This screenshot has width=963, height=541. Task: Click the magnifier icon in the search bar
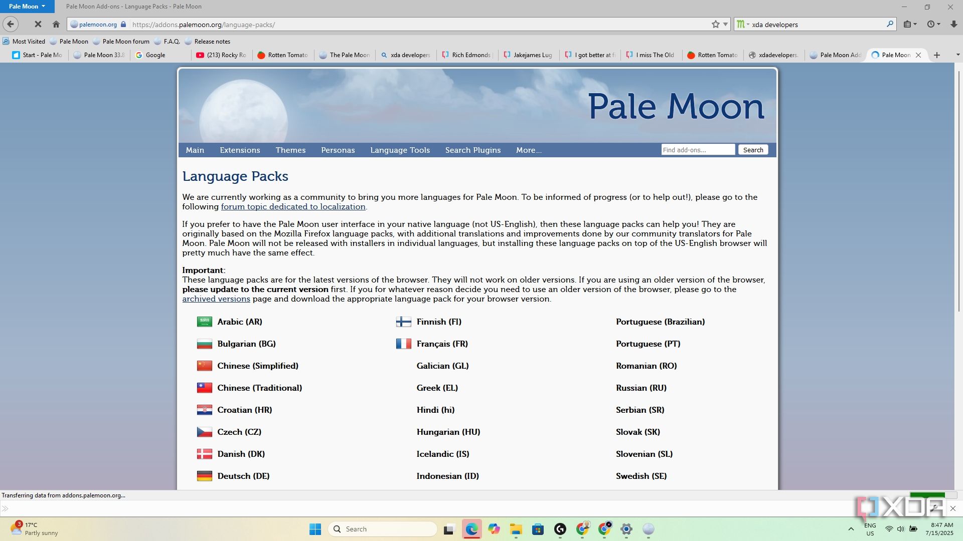890,24
